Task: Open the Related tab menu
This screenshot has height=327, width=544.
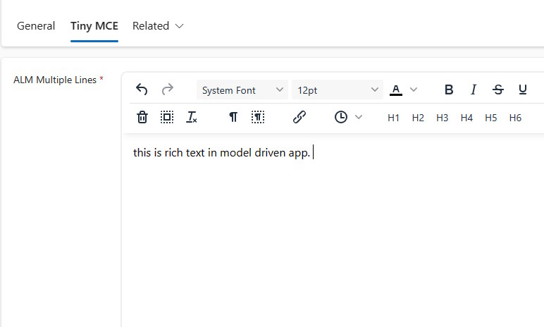Action: tap(158, 26)
